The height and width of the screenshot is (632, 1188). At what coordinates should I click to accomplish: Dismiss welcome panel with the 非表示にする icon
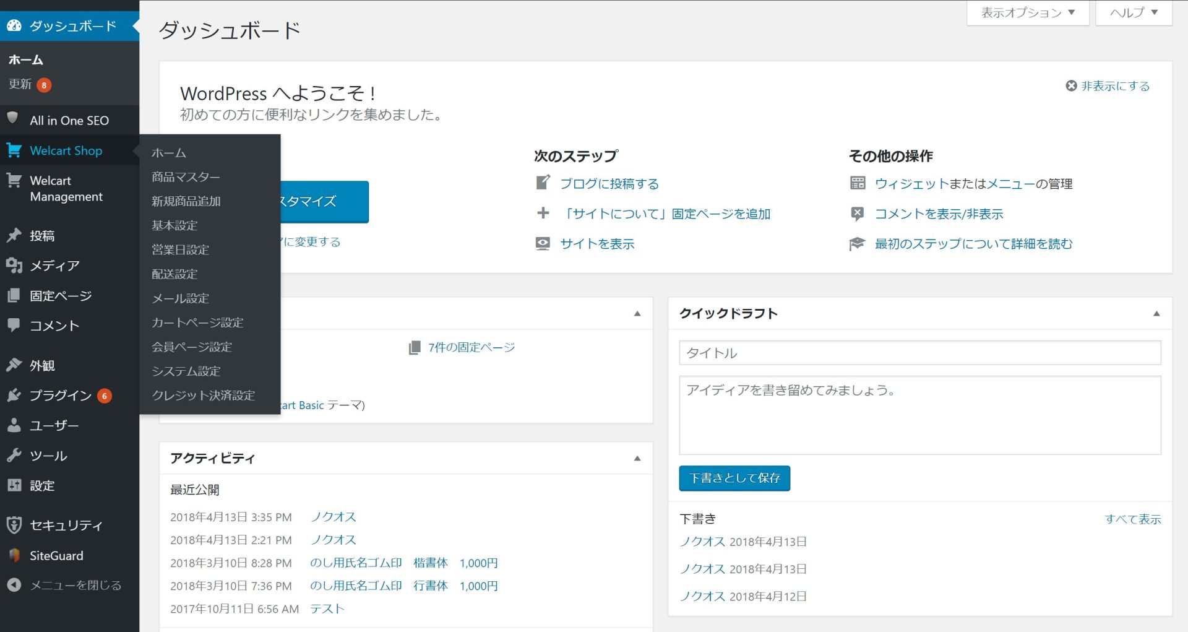1071,85
